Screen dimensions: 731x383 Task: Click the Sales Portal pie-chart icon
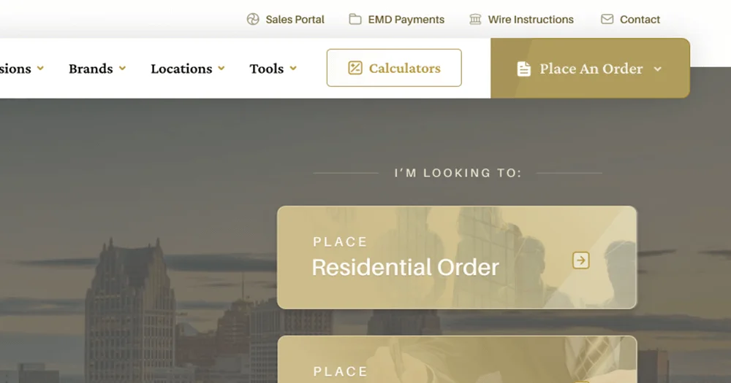pyautogui.click(x=253, y=20)
